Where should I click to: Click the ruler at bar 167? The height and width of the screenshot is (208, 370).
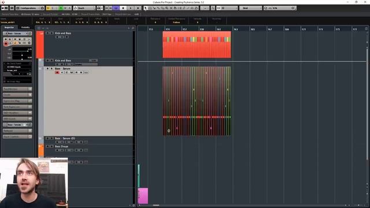tap(269, 29)
